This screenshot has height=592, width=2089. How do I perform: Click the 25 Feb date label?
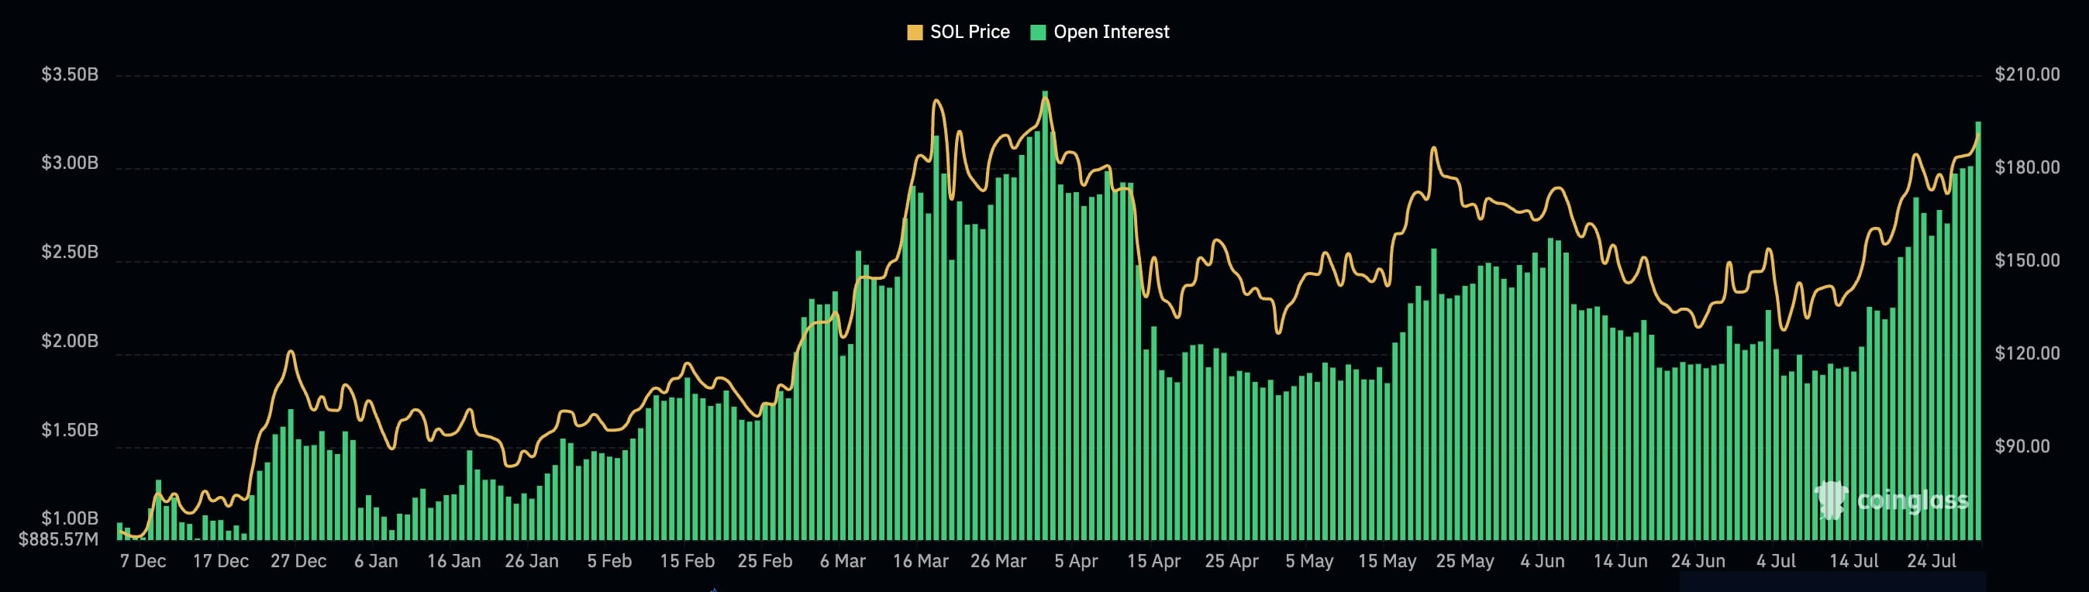click(765, 561)
